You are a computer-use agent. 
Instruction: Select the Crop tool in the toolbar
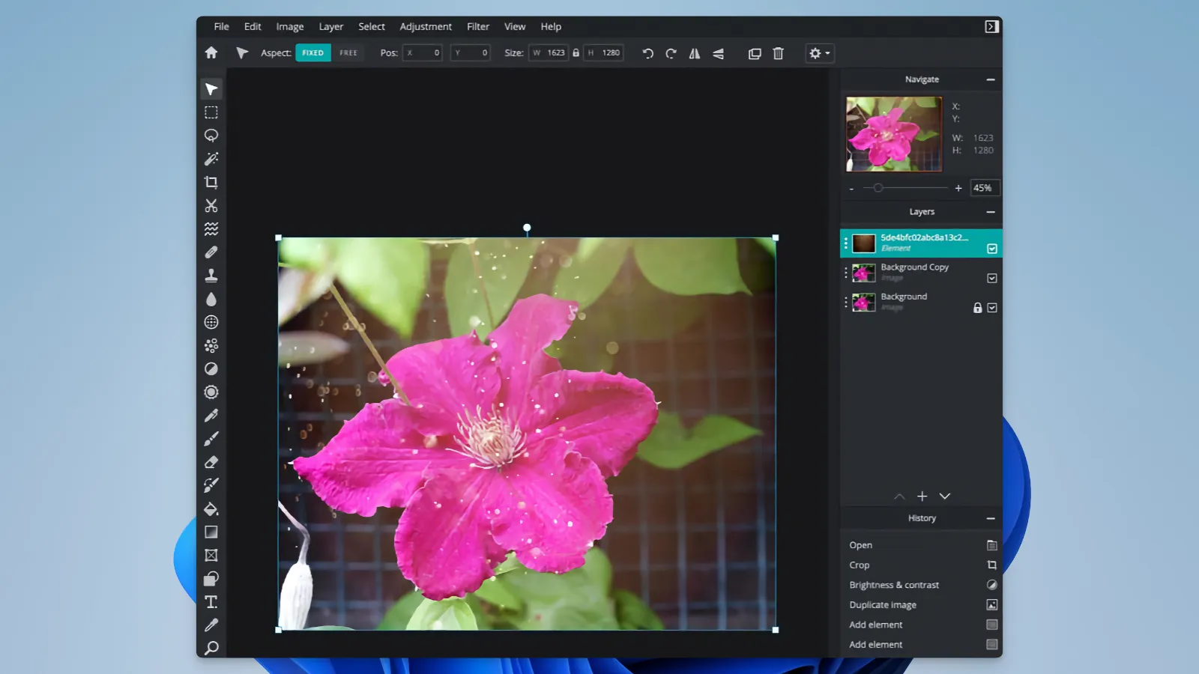(x=211, y=182)
